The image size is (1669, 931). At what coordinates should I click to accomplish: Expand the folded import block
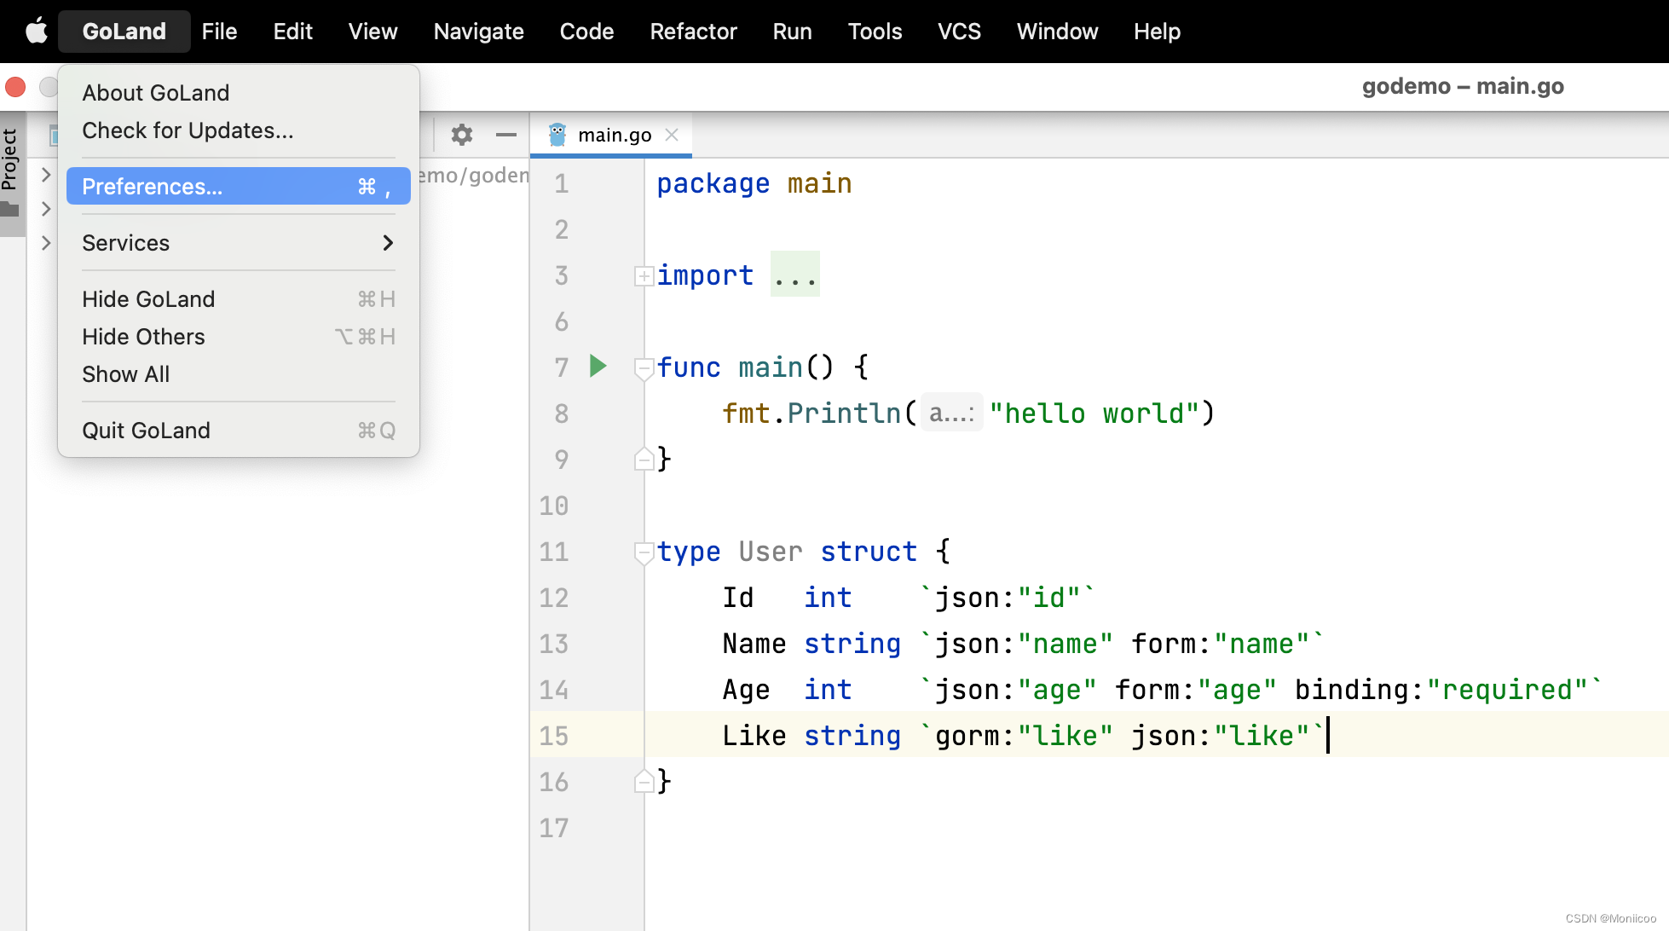click(x=644, y=276)
